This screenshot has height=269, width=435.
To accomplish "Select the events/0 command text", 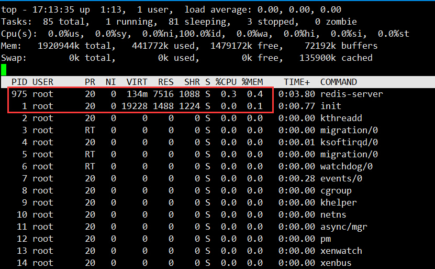I will (x=341, y=178).
